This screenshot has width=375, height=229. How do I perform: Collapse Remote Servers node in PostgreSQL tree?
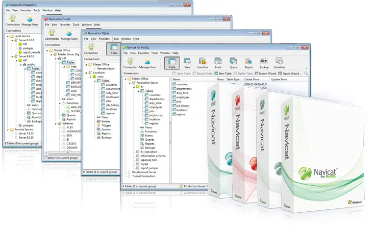point(8,129)
